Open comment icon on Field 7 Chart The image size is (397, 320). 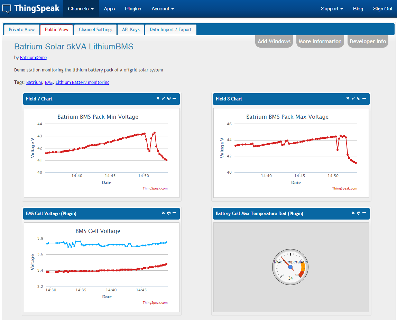pyautogui.click(x=169, y=98)
